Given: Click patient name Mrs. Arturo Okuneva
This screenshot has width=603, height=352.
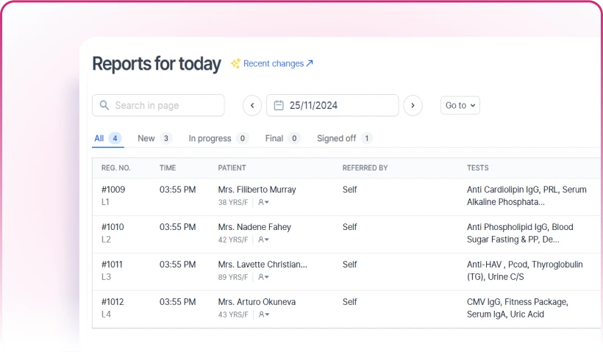Looking at the screenshot, I should (257, 302).
